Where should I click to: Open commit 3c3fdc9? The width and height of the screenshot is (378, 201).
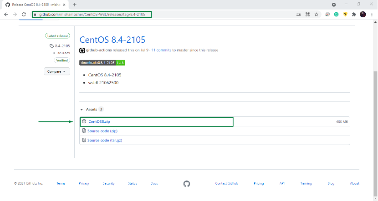click(63, 53)
